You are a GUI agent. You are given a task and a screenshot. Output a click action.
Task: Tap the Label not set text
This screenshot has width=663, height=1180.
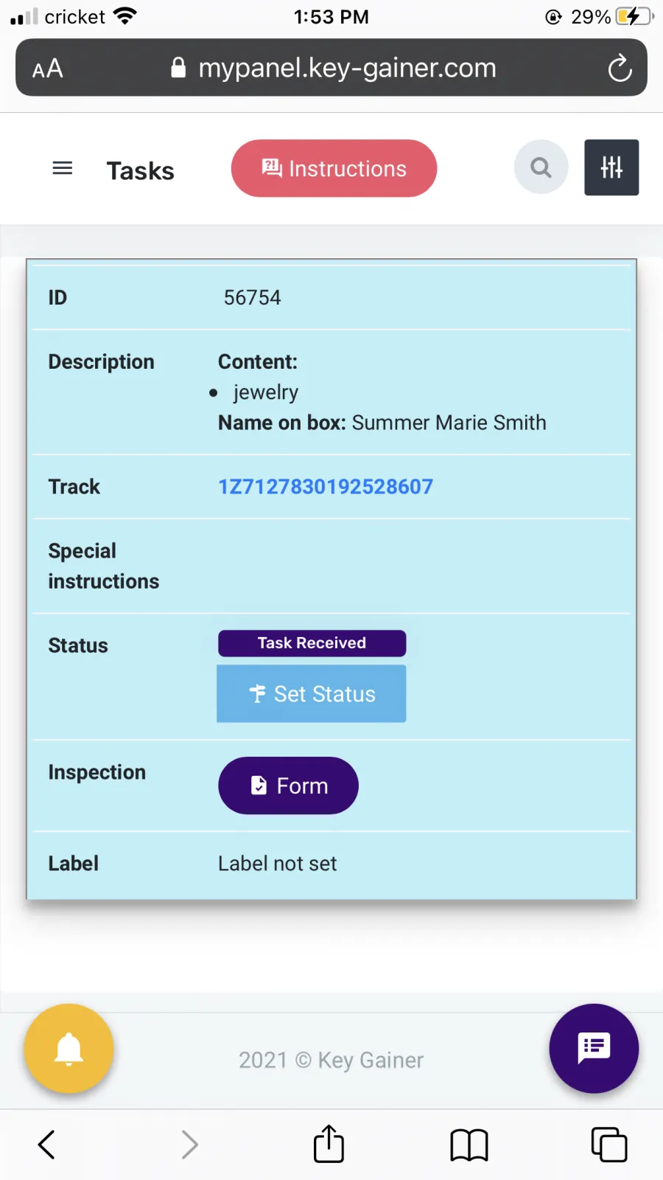pos(277,864)
